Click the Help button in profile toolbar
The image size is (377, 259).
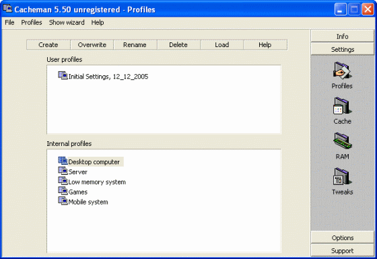point(265,45)
